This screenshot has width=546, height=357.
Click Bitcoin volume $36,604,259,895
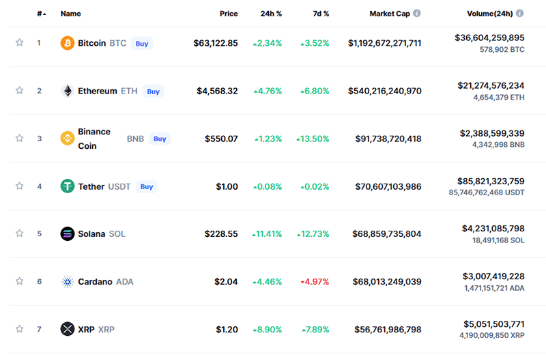click(x=489, y=38)
